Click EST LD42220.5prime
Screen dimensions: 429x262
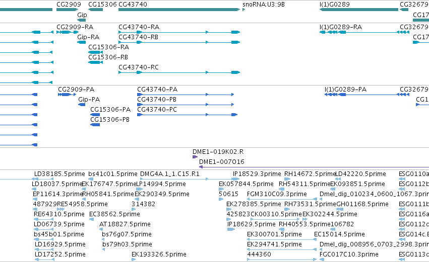pos(360,174)
